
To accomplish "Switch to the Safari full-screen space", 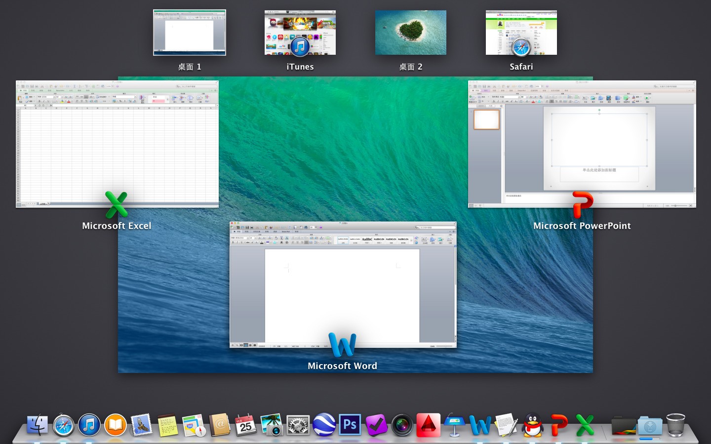I will [521, 33].
